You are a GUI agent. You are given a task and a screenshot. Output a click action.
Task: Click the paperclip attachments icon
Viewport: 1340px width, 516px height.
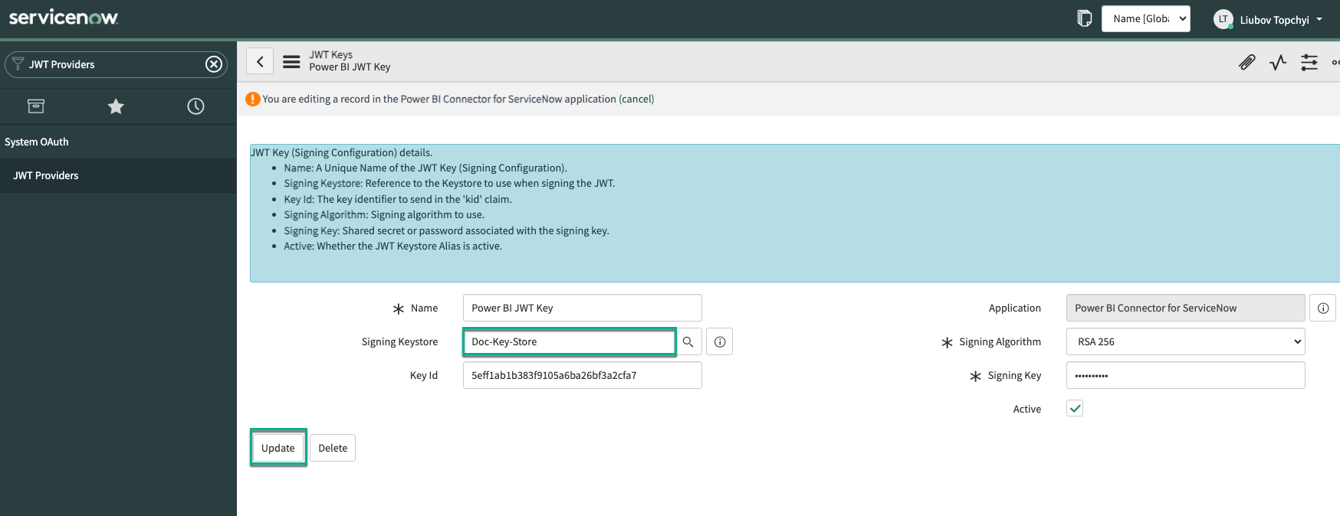(1246, 63)
